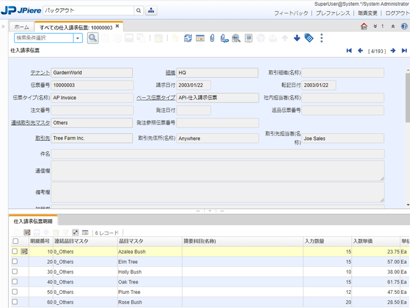
Task: Go to the previous record arrow
Action: (x=360, y=51)
